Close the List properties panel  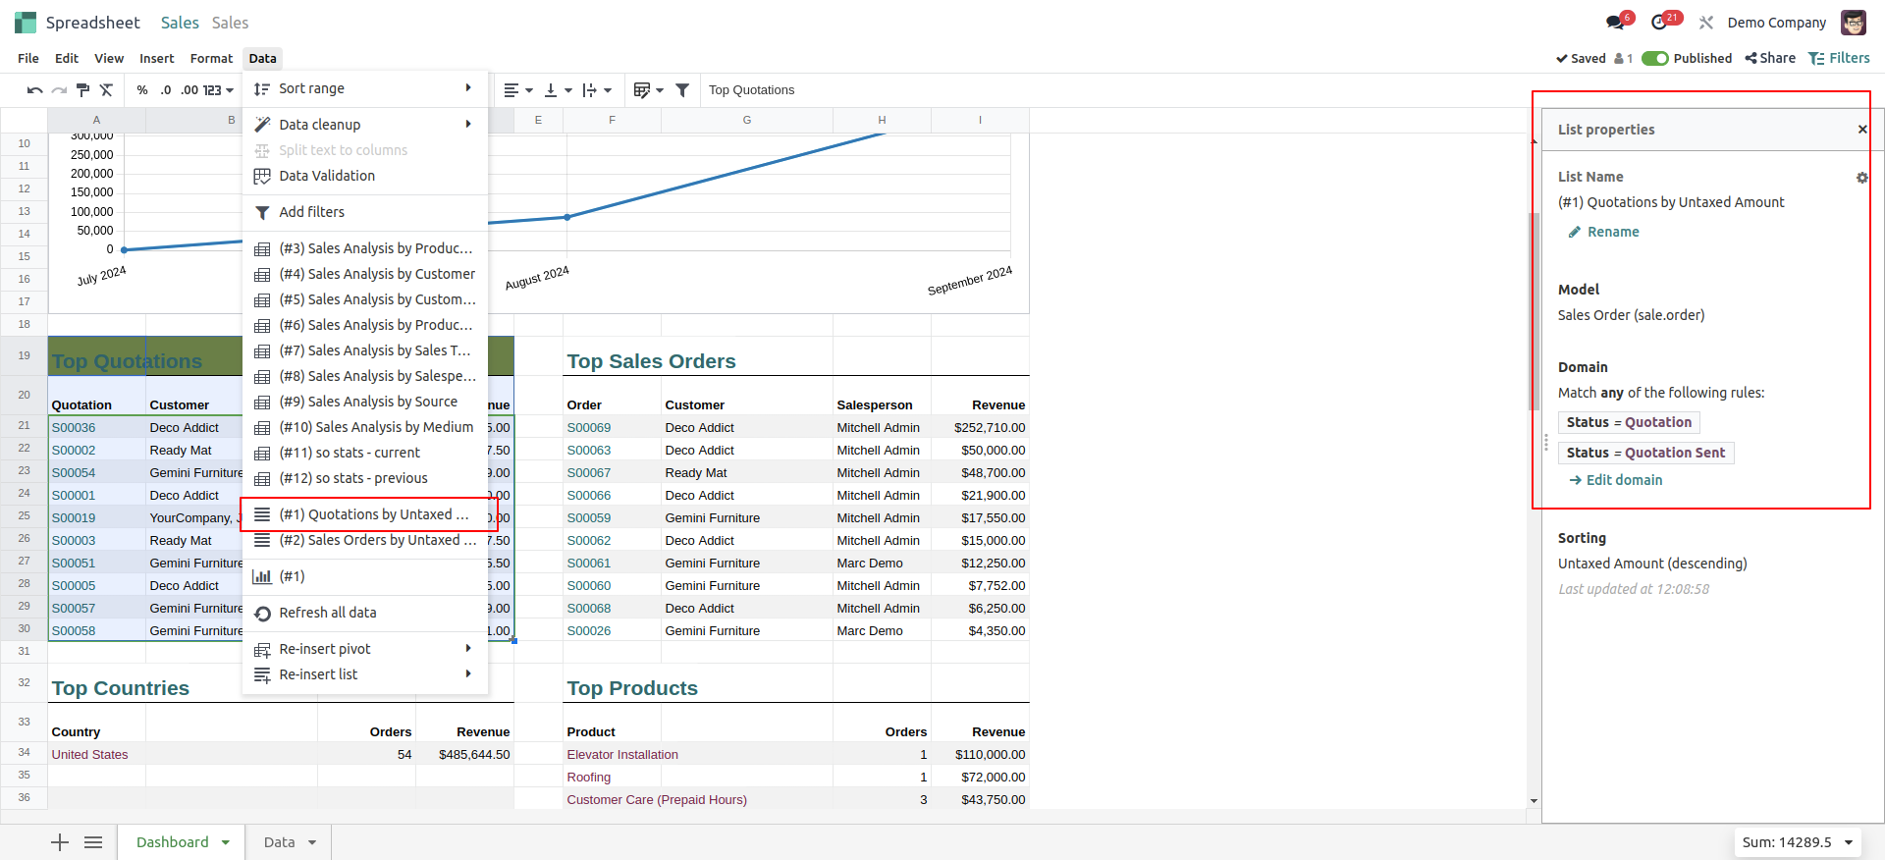tap(1862, 130)
